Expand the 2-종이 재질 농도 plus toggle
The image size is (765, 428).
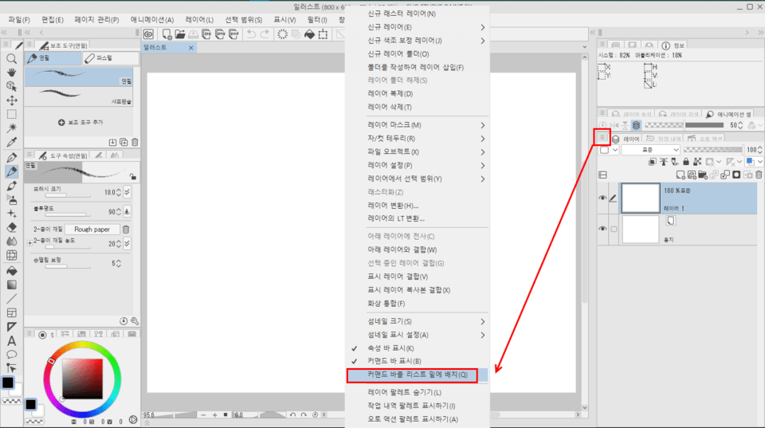coord(29,243)
